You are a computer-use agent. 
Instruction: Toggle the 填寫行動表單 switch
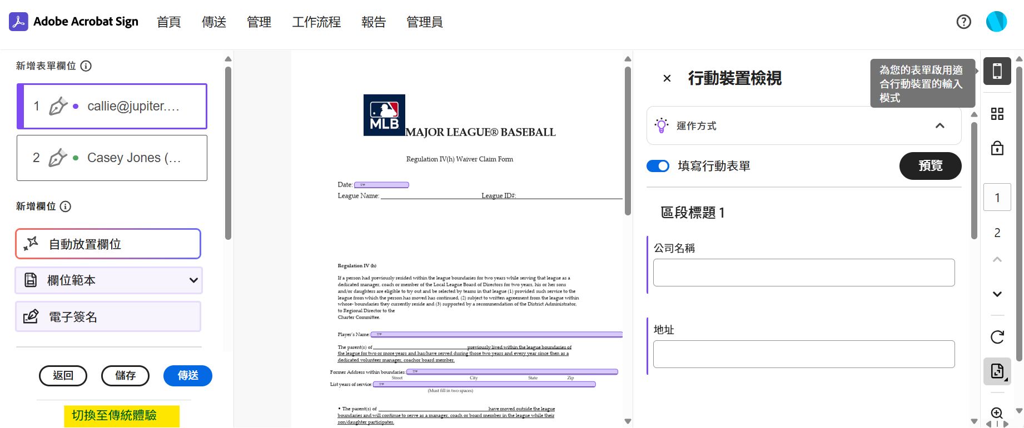click(658, 166)
